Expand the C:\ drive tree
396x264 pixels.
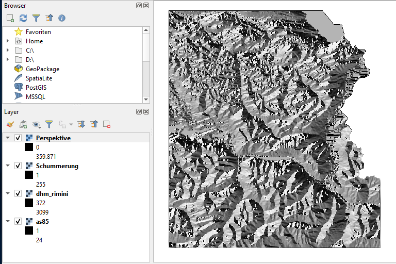coord(8,51)
